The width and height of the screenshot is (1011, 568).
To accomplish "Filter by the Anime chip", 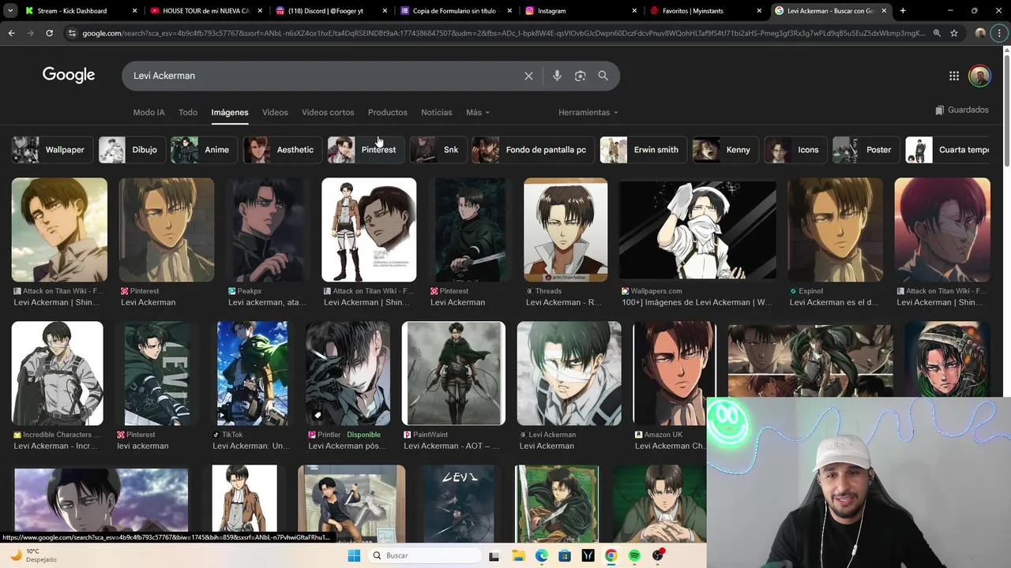I will tap(205, 150).
